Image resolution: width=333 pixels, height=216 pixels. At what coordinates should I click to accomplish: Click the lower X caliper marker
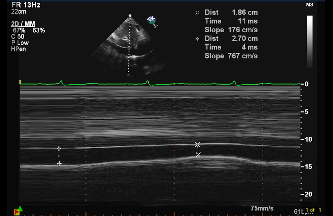pyautogui.click(x=198, y=155)
